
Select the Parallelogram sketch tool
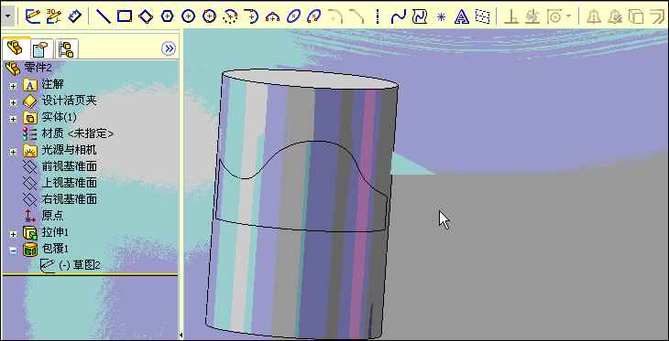click(x=146, y=16)
